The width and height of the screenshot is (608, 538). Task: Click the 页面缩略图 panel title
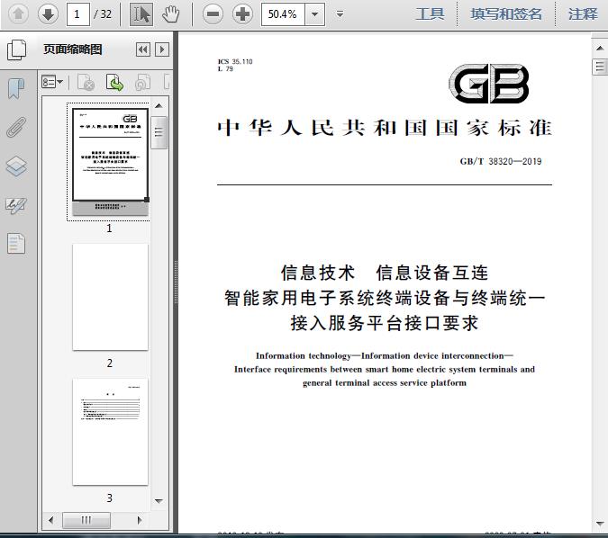[73, 49]
